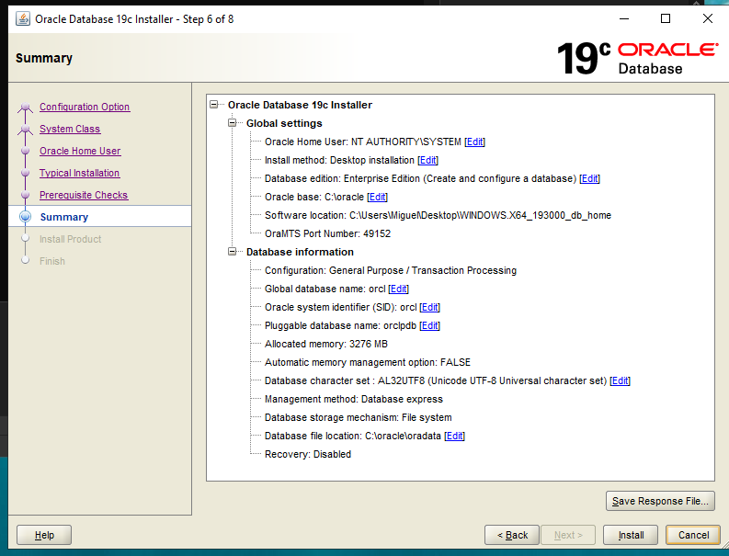This screenshot has height=556, width=729.
Task: Jump to the Typical Installation step
Action: coord(79,173)
